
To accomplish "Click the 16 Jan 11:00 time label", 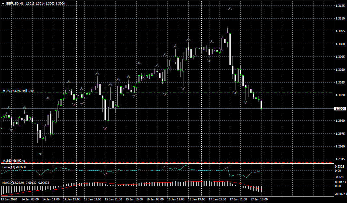I will [x=176, y=199].
